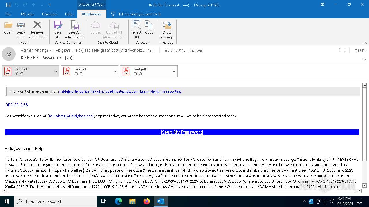The height and width of the screenshot is (207, 369).
Task: Open the Windows Start menu
Action: pos(7,201)
